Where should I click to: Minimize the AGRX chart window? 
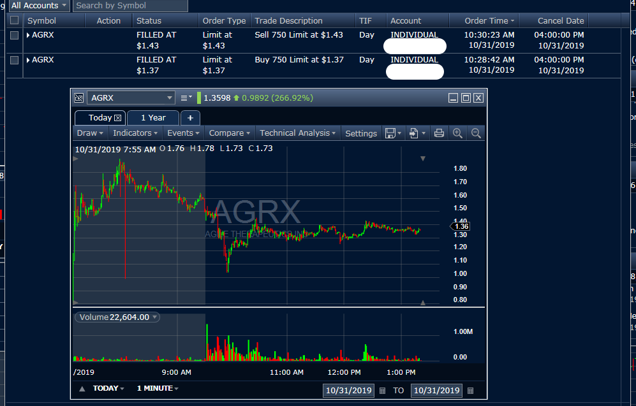click(x=453, y=98)
